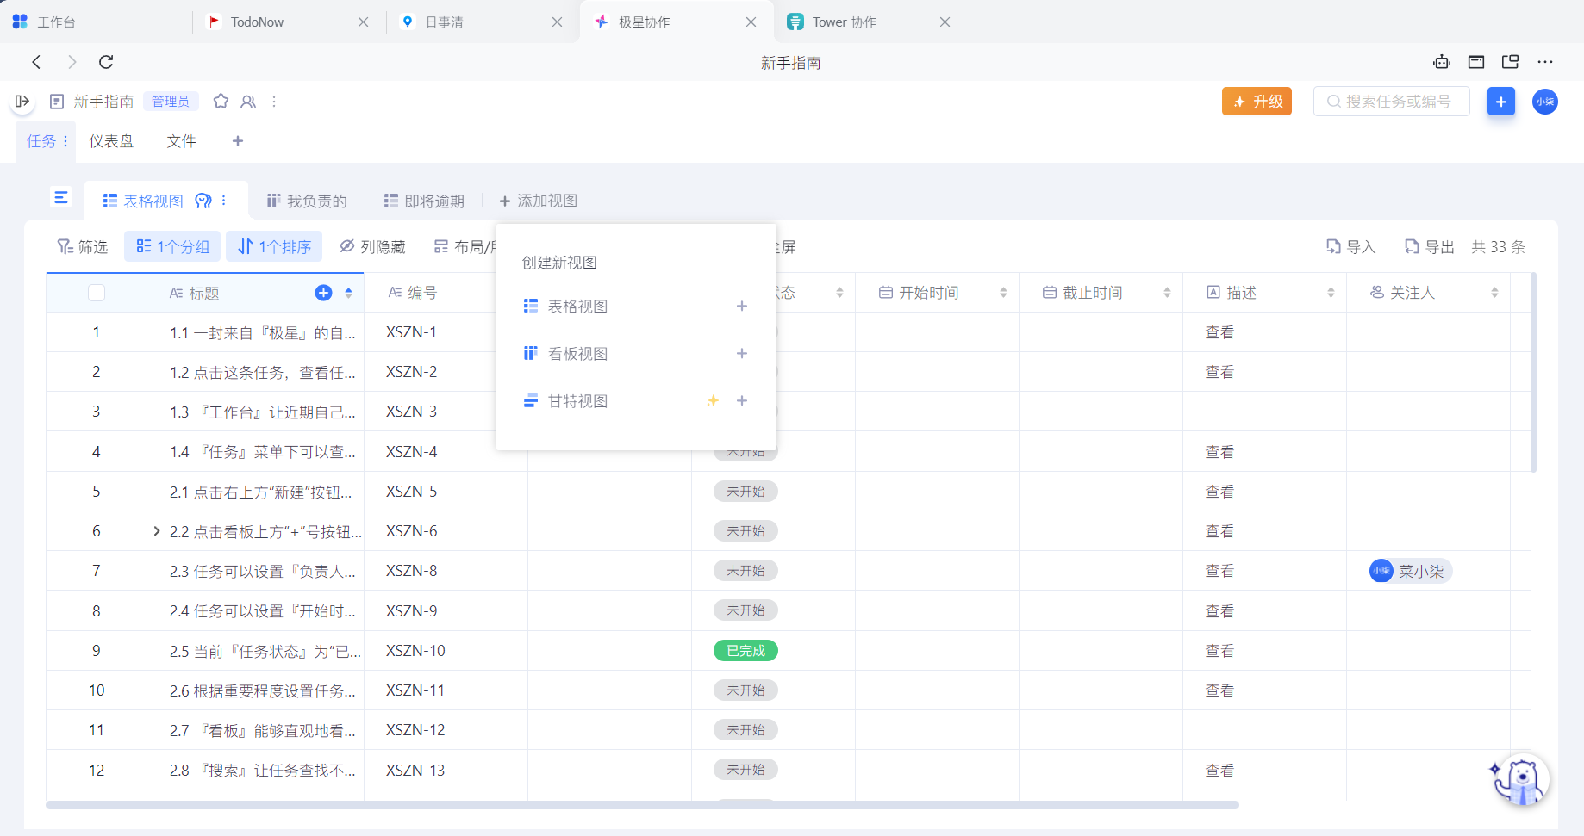This screenshot has width=1584, height=836.
Task: Add a 甘特视图 with its plus icon
Action: coord(742,401)
